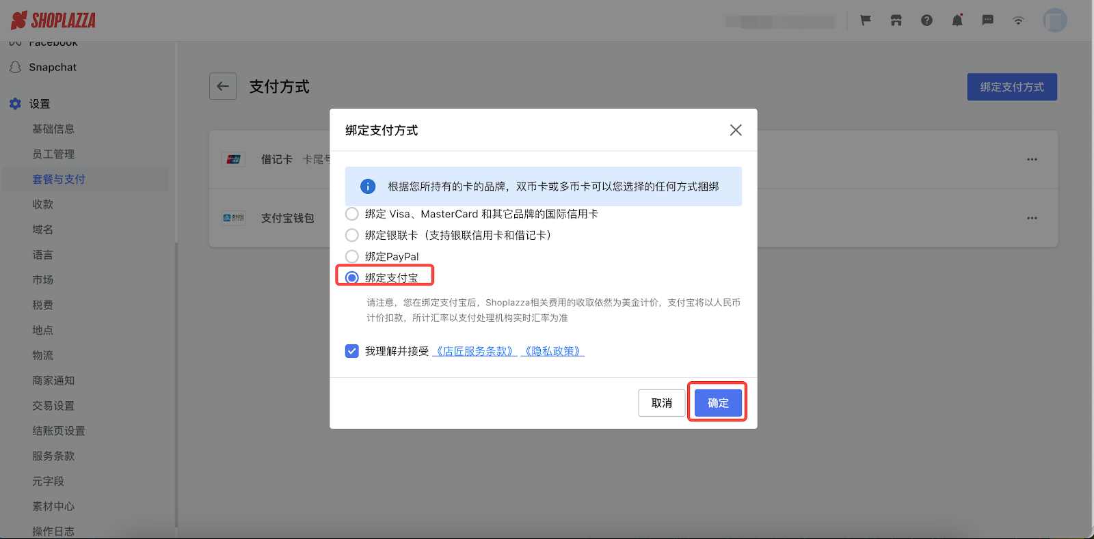Click the 设置 sidebar section label
This screenshot has width=1094, height=539.
coord(40,104)
